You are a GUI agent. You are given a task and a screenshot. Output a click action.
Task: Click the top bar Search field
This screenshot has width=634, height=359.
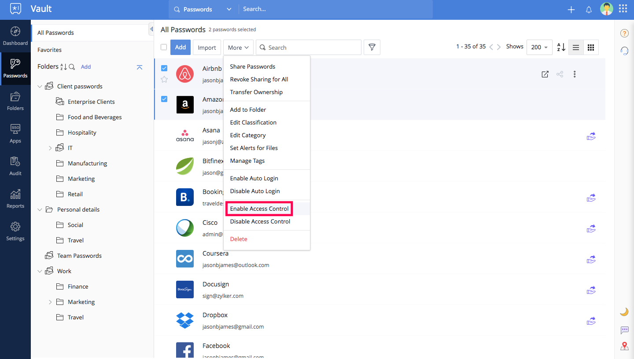coord(335,9)
